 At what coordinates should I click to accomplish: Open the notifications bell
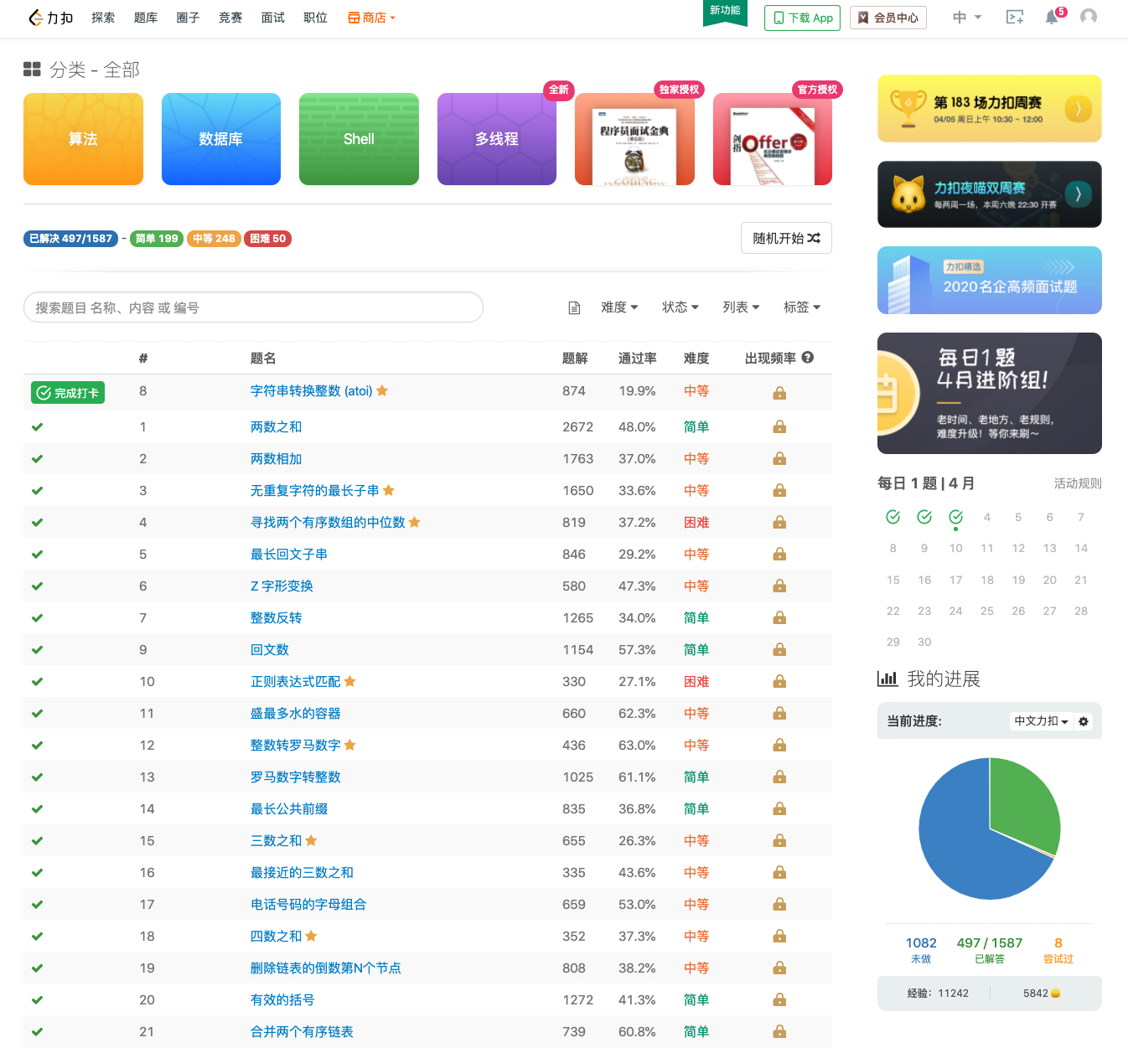click(x=1052, y=16)
